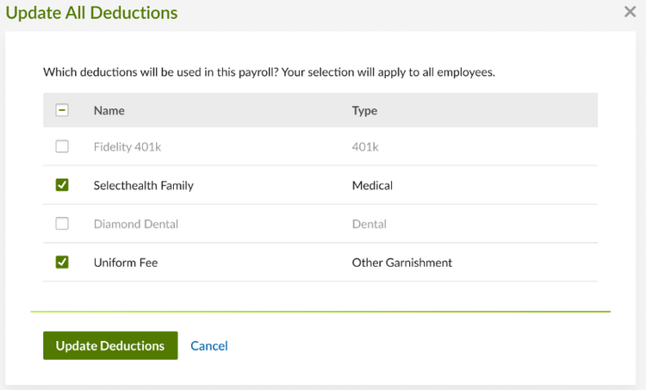The image size is (646, 390).
Task: Select the Name column header
Action: tap(109, 110)
